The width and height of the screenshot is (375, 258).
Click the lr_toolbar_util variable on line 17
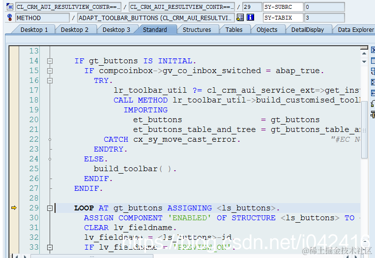[150, 90]
